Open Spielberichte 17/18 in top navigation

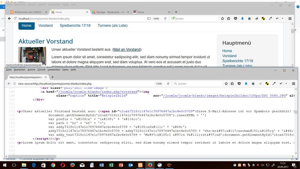(75, 26)
